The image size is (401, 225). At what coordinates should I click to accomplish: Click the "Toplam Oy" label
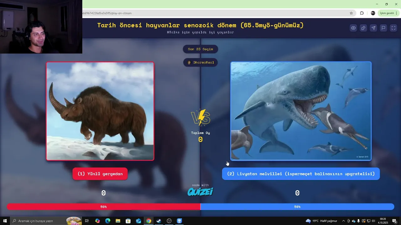coord(200,133)
